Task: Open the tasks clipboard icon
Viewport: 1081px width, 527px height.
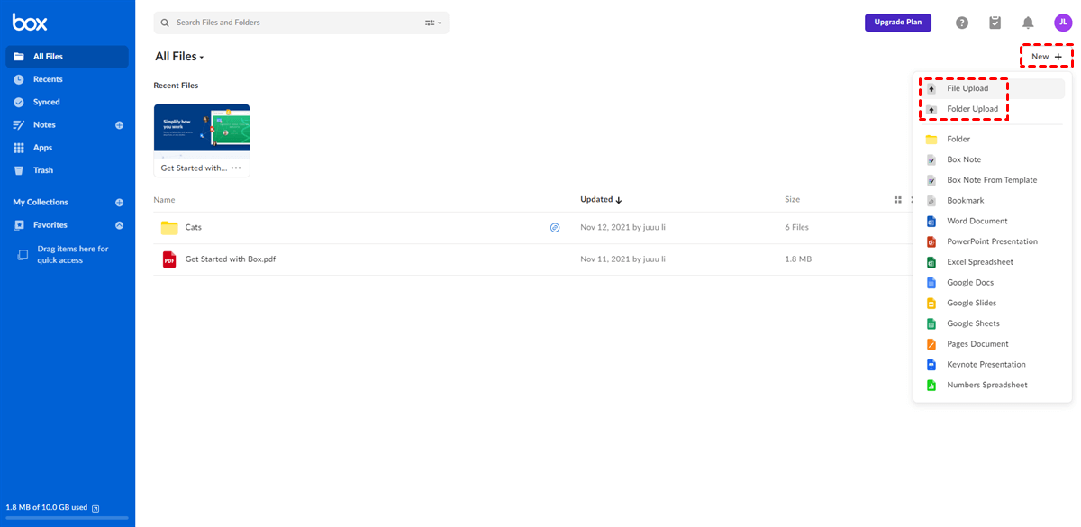Action: [995, 23]
